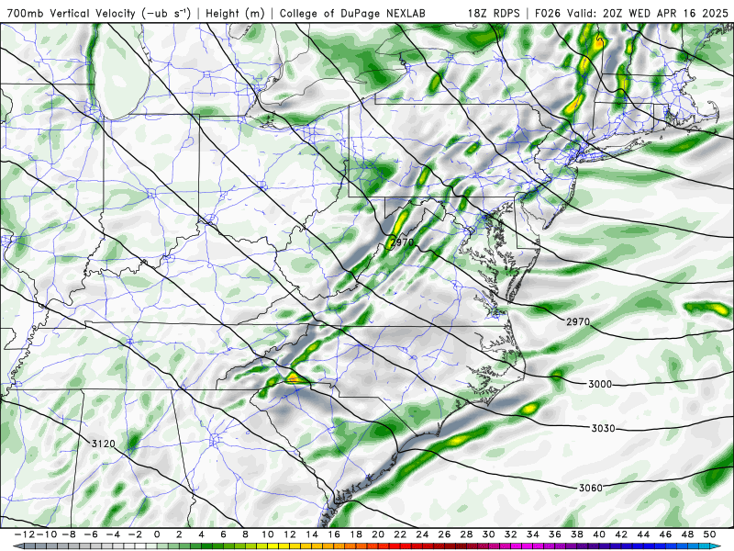
Task: Click the 12 value on color scale
Action: [x=289, y=534]
